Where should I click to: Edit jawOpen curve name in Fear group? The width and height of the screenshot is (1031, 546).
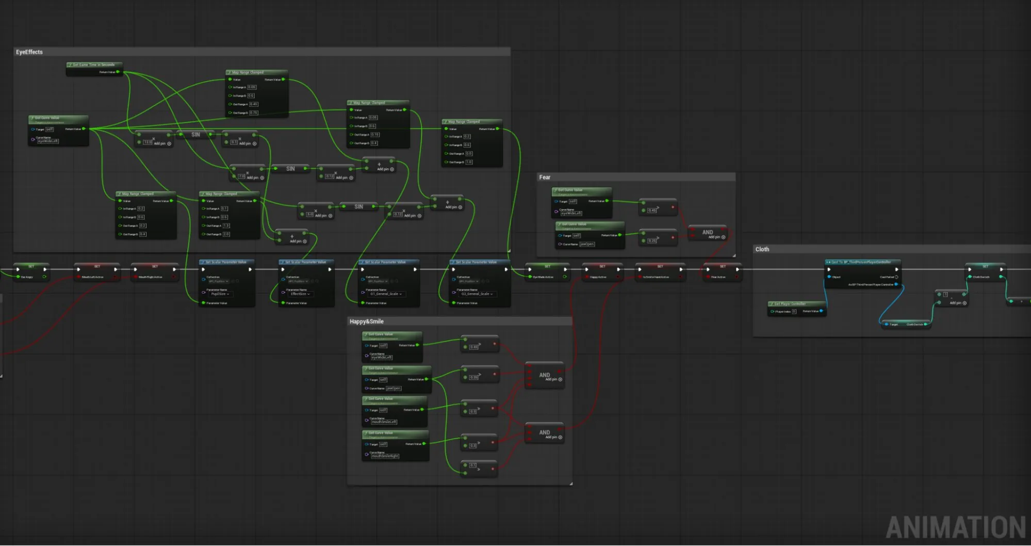pos(587,244)
